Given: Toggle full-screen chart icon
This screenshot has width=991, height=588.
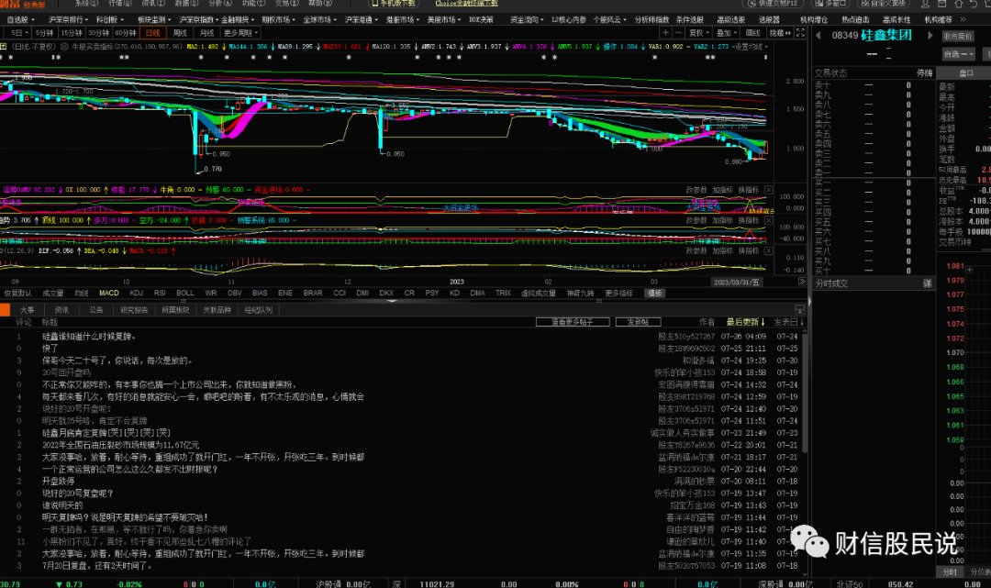Looking at the screenshot, I should pos(800,33).
